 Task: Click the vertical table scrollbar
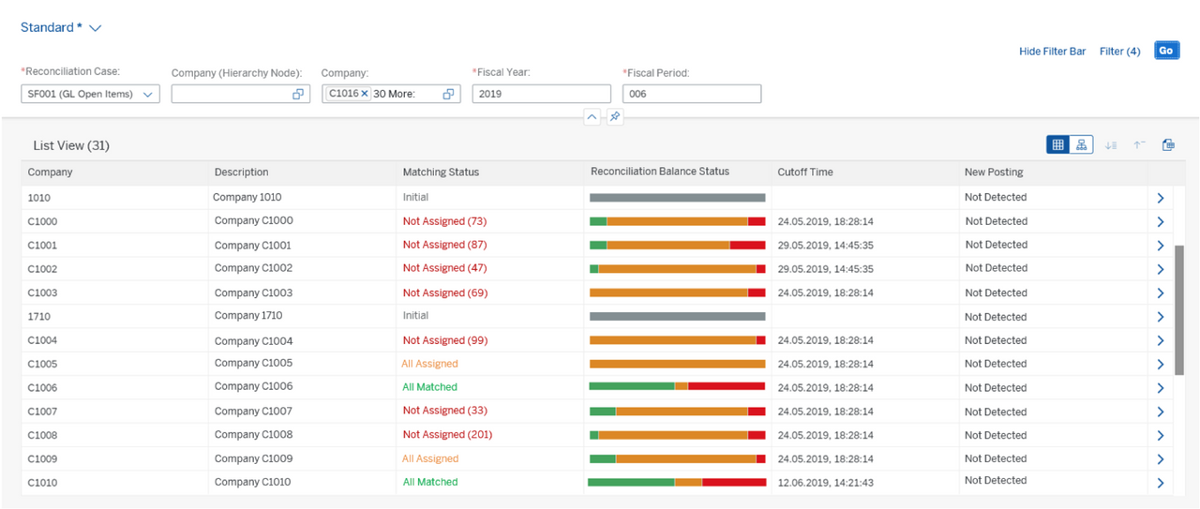(x=1180, y=309)
